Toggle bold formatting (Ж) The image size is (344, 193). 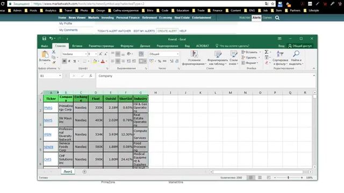tap(64, 61)
